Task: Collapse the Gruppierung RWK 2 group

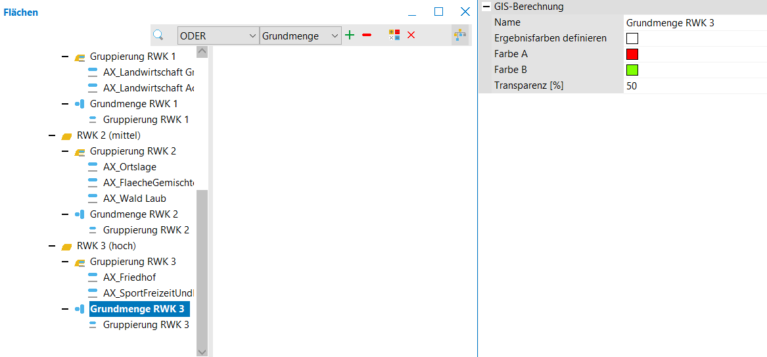Action: (65, 152)
